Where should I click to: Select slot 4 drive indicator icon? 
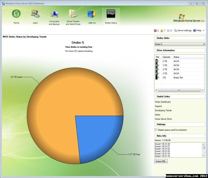coord(157,73)
